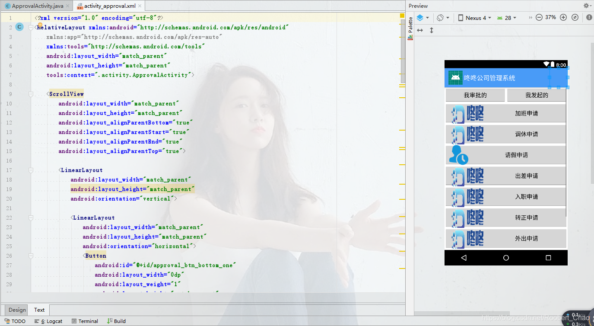Zoom in the layout preview
The image size is (594, 326).
click(x=563, y=18)
